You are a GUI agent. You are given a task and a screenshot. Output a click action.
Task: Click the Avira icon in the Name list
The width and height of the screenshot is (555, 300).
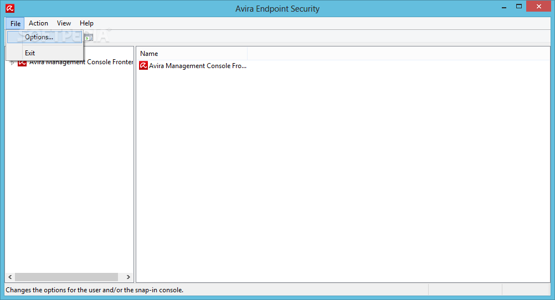coord(143,65)
